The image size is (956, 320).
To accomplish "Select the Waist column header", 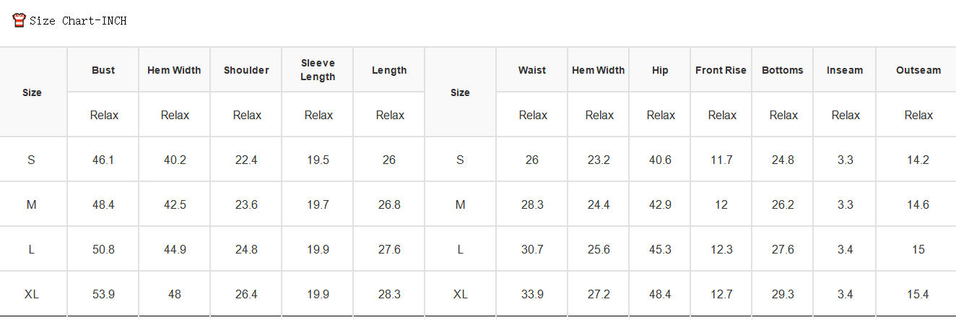I will click(x=532, y=70).
